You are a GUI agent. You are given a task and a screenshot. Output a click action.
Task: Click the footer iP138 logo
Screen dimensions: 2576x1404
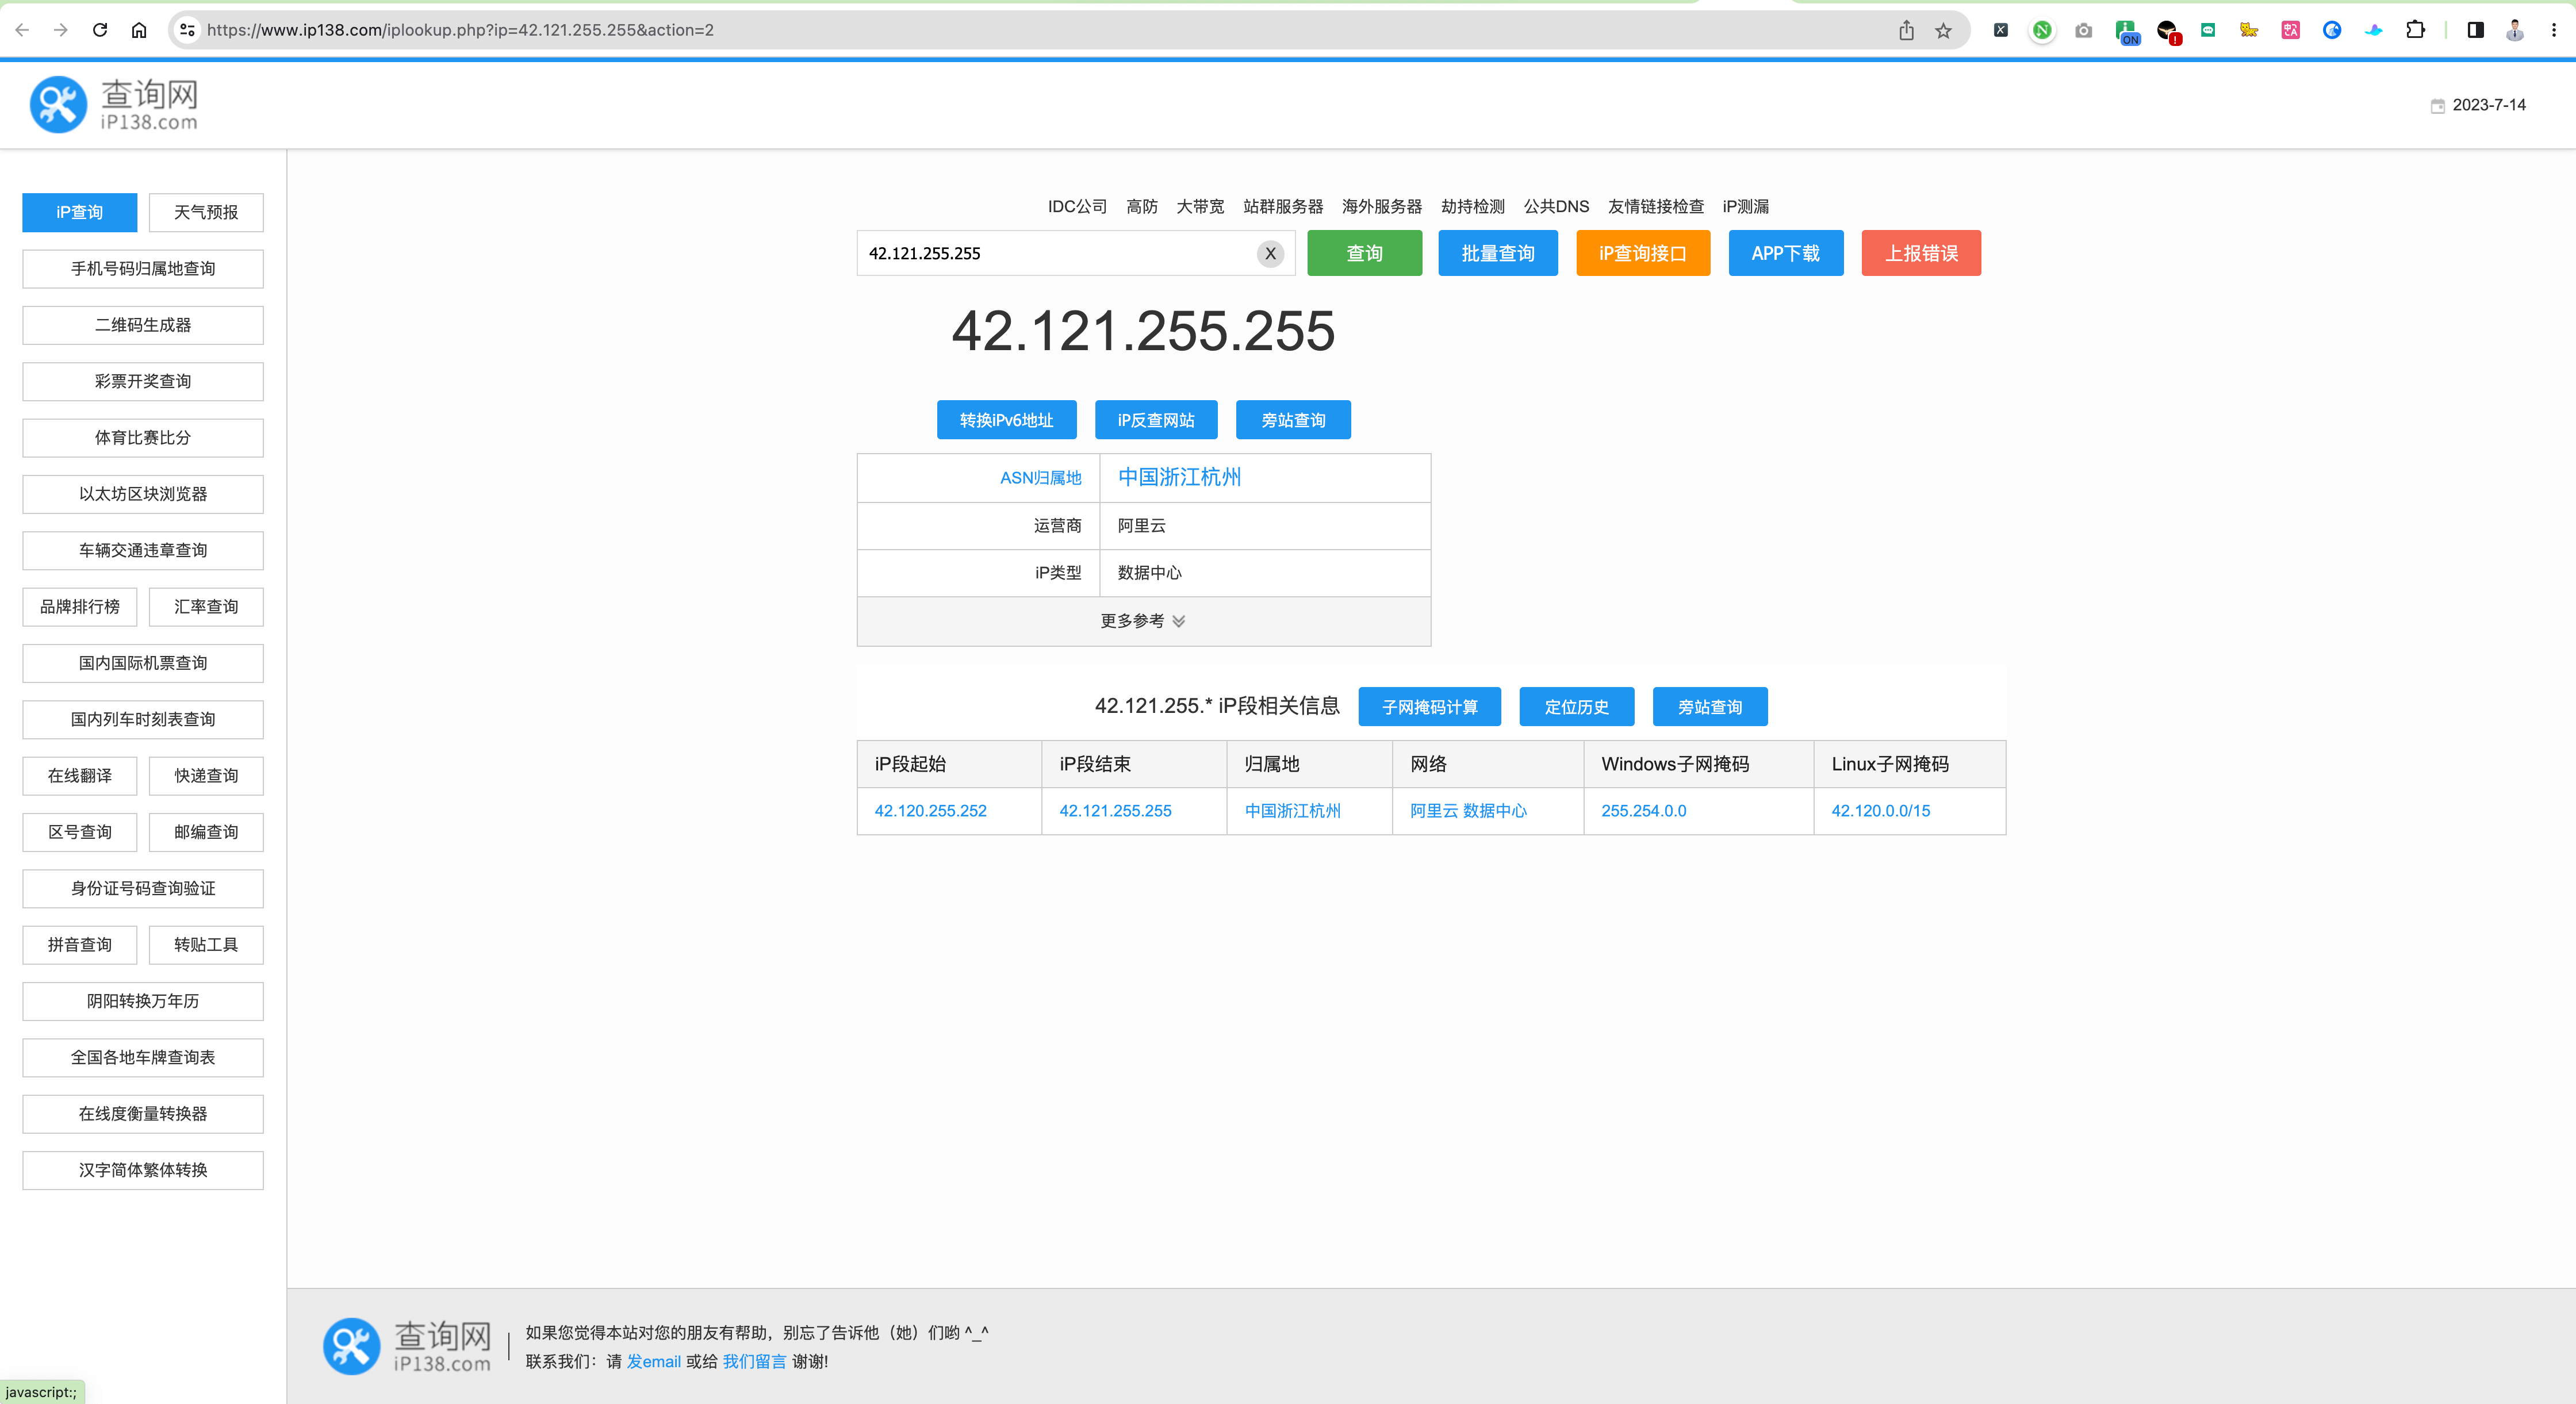point(407,1346)
